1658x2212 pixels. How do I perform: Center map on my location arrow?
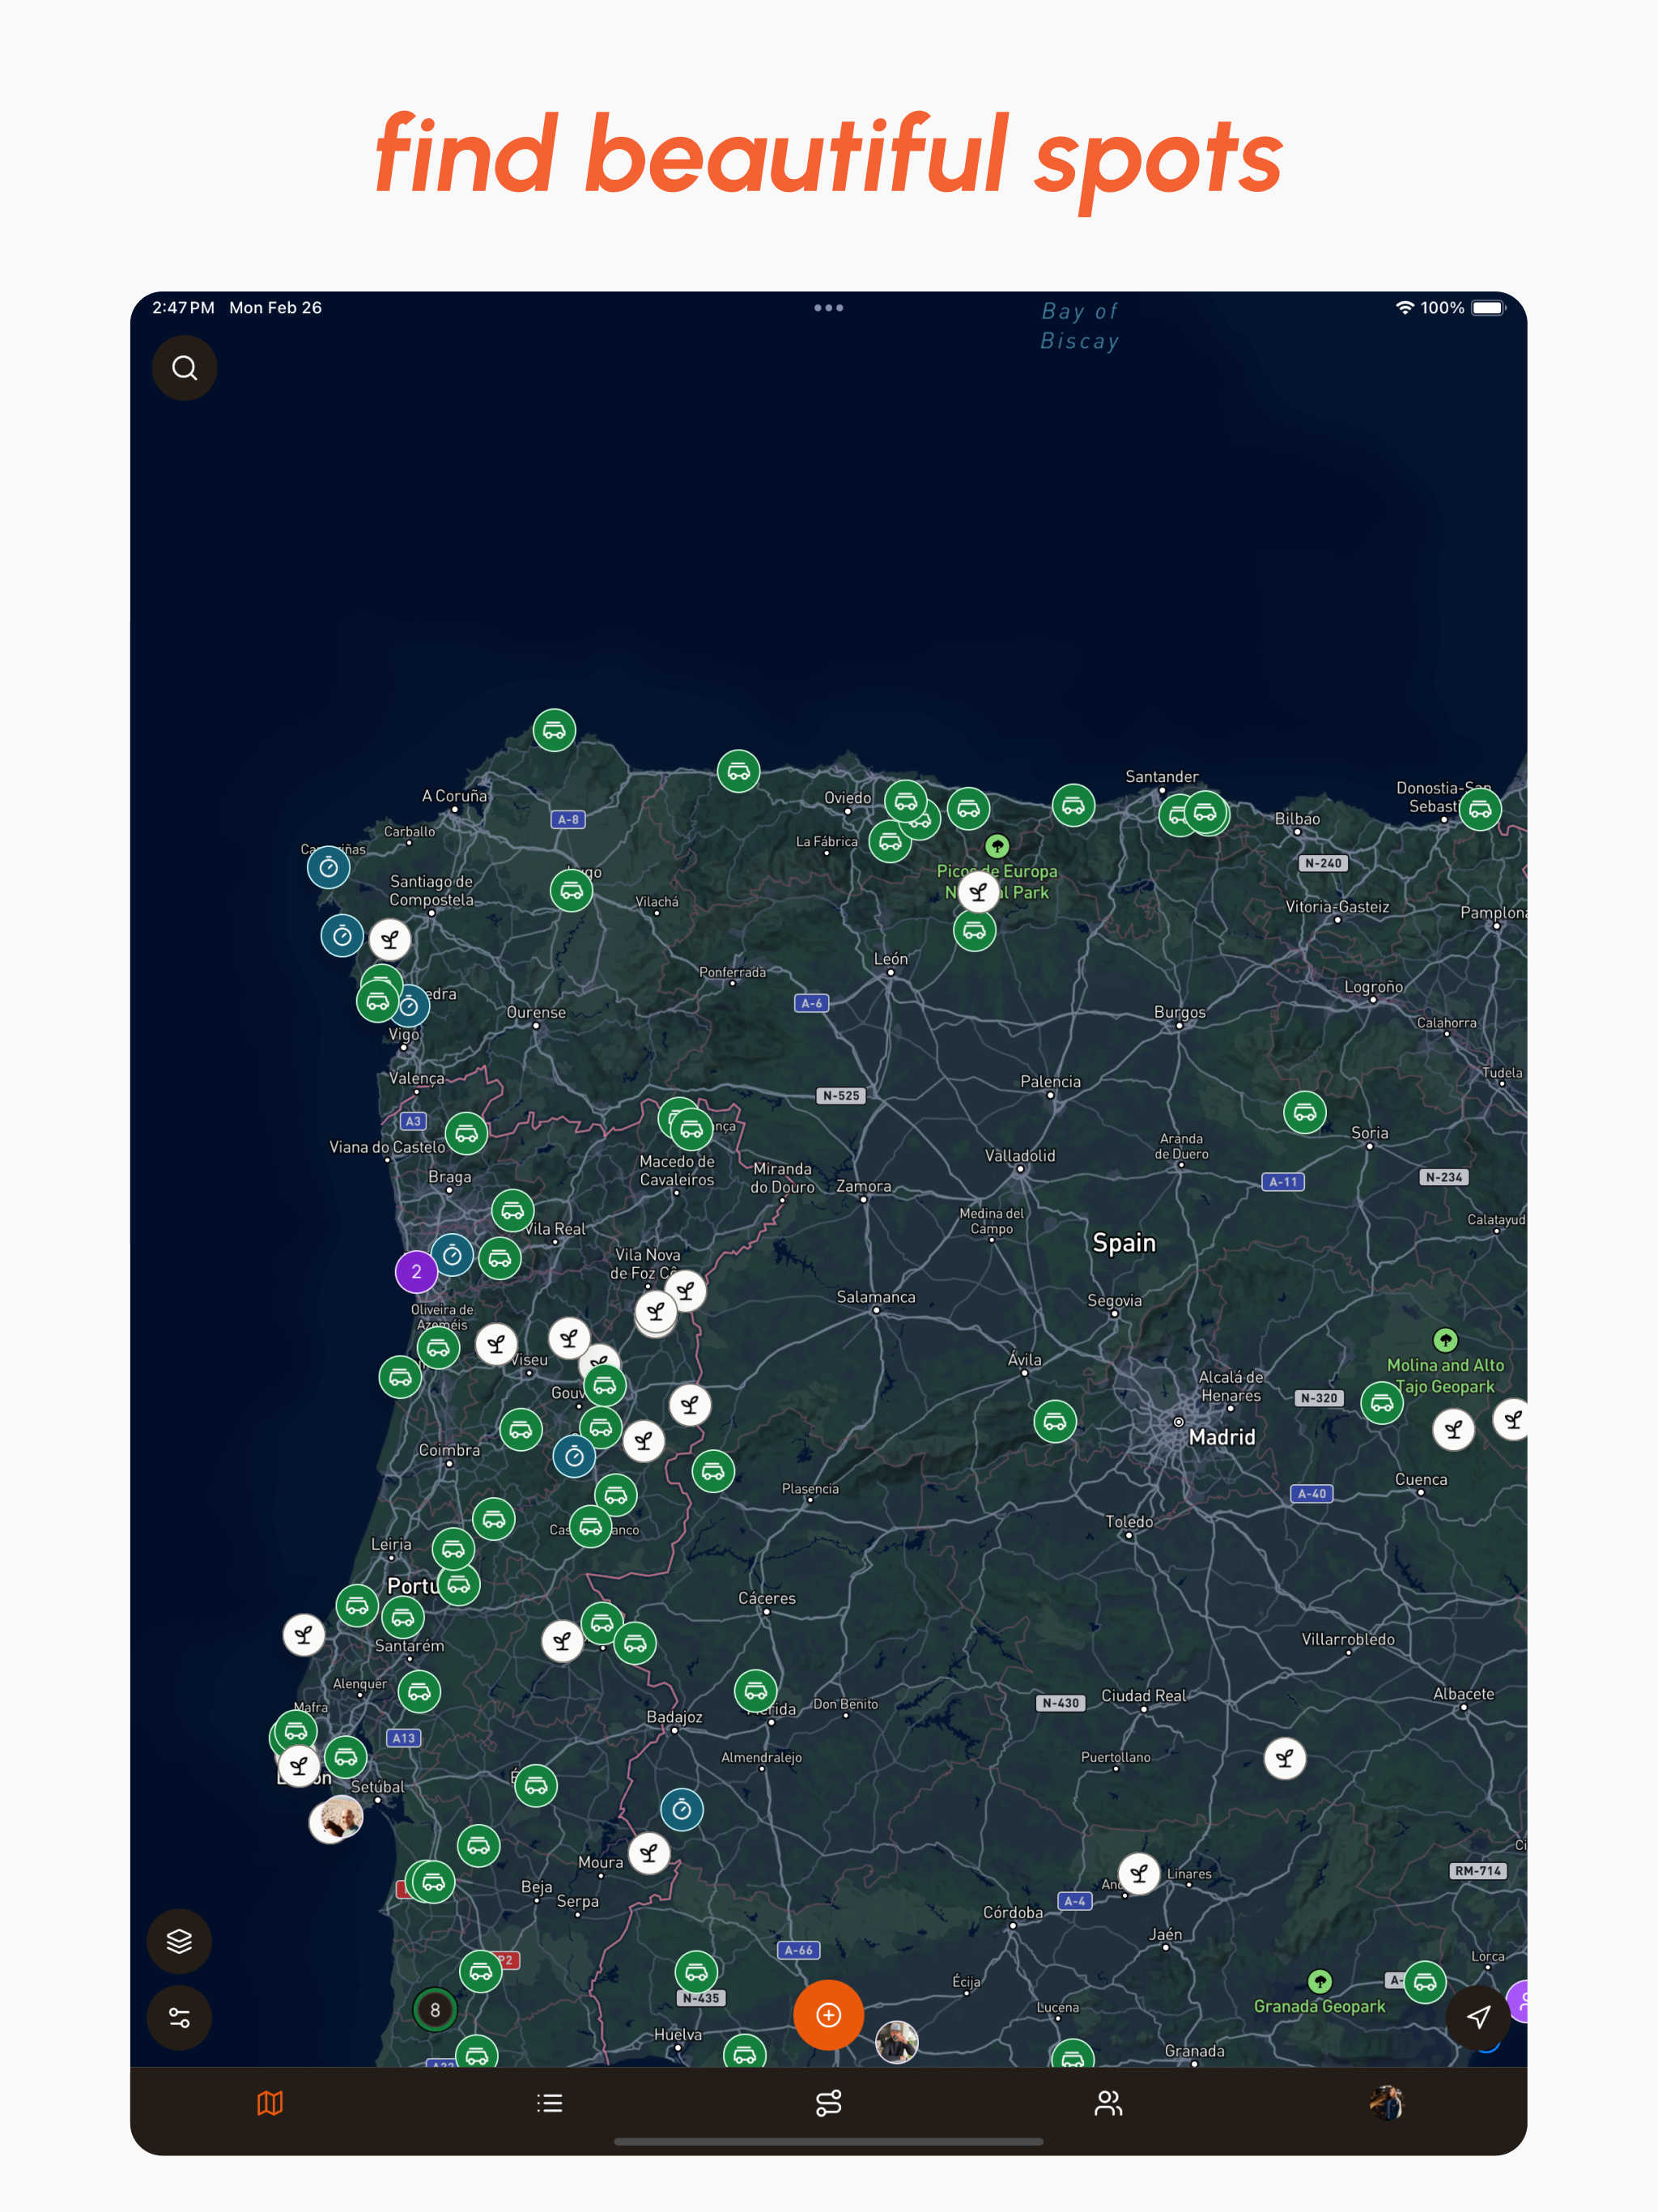pyautogui.click(x=1478, y=2017)
